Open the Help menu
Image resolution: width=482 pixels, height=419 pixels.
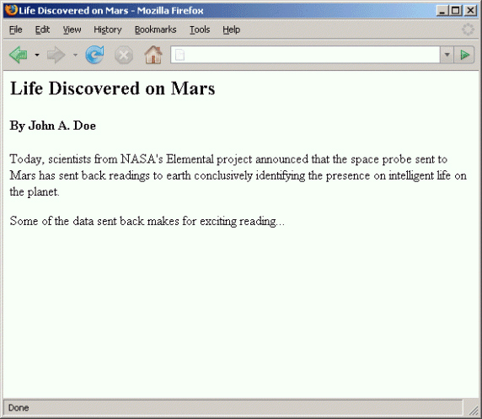[x=231, y=30]
